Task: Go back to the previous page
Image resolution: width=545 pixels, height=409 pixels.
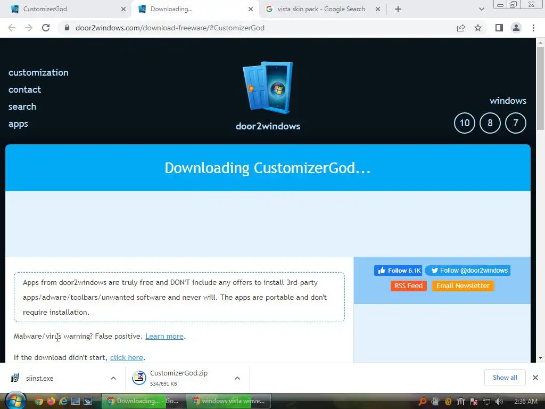Action: [12, 28]
